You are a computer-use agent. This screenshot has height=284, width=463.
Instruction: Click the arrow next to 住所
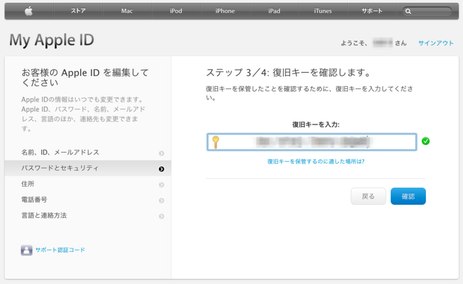click(161, 185)
